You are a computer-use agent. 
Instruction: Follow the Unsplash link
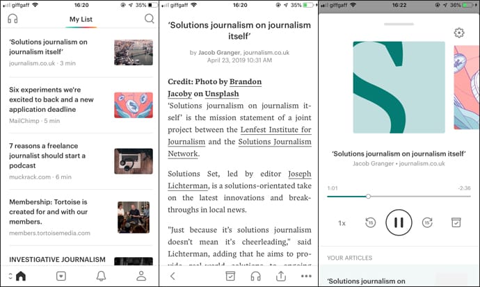[222, 94]
